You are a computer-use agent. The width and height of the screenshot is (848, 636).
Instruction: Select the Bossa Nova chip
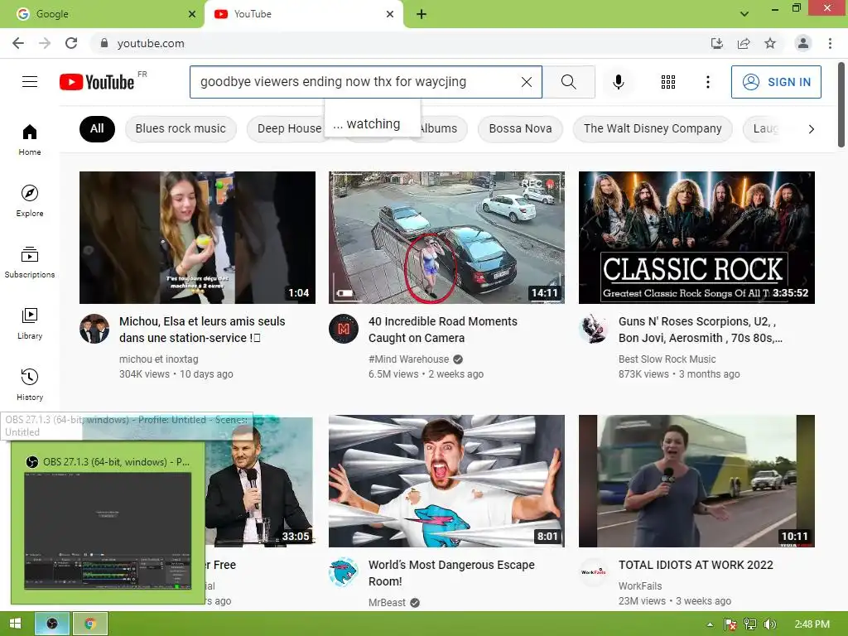520,128
